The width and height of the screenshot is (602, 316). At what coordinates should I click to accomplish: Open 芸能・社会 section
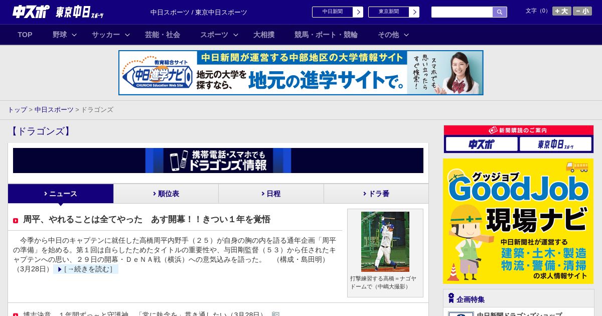click(x=163, y=35)
